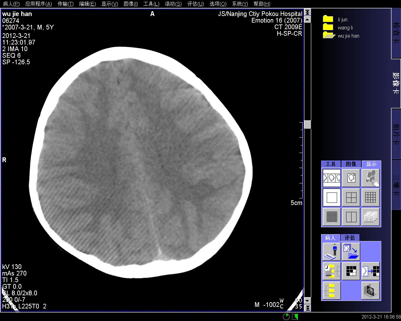
Task: Open the li jun patient folder
Action: (328, 19)
